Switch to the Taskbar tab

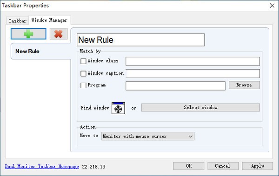click(18, 21)
